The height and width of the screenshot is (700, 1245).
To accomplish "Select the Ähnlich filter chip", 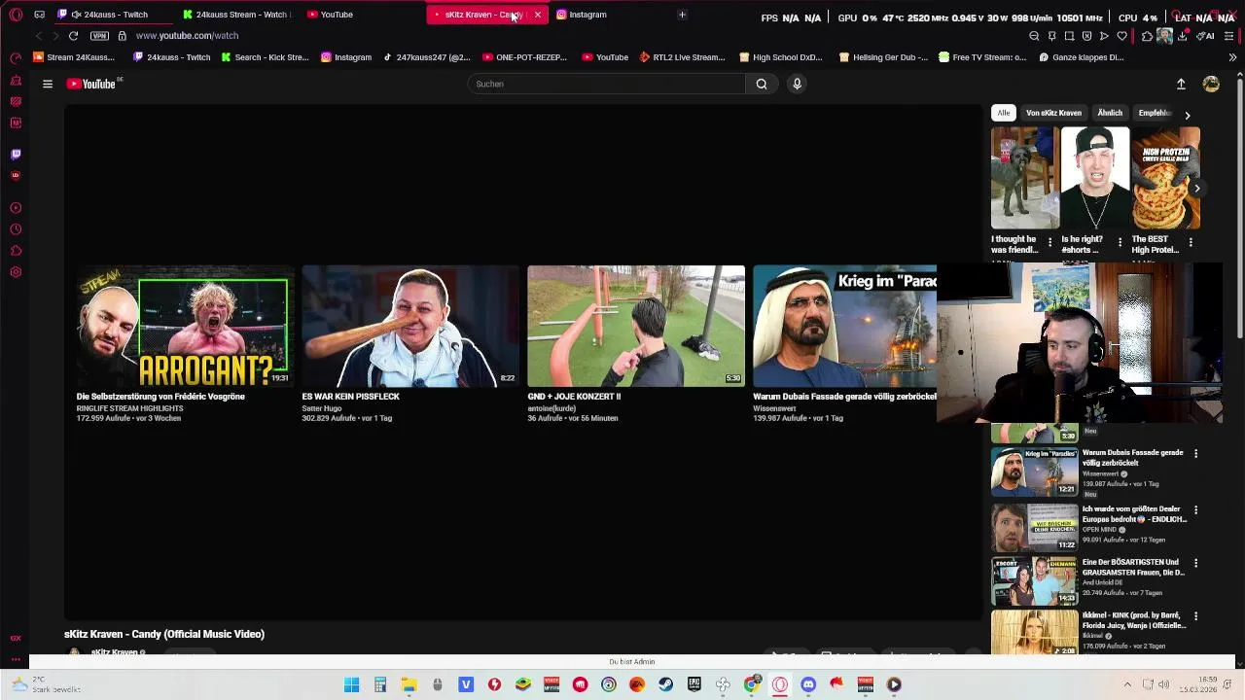I will click(x=1110, y=113).
